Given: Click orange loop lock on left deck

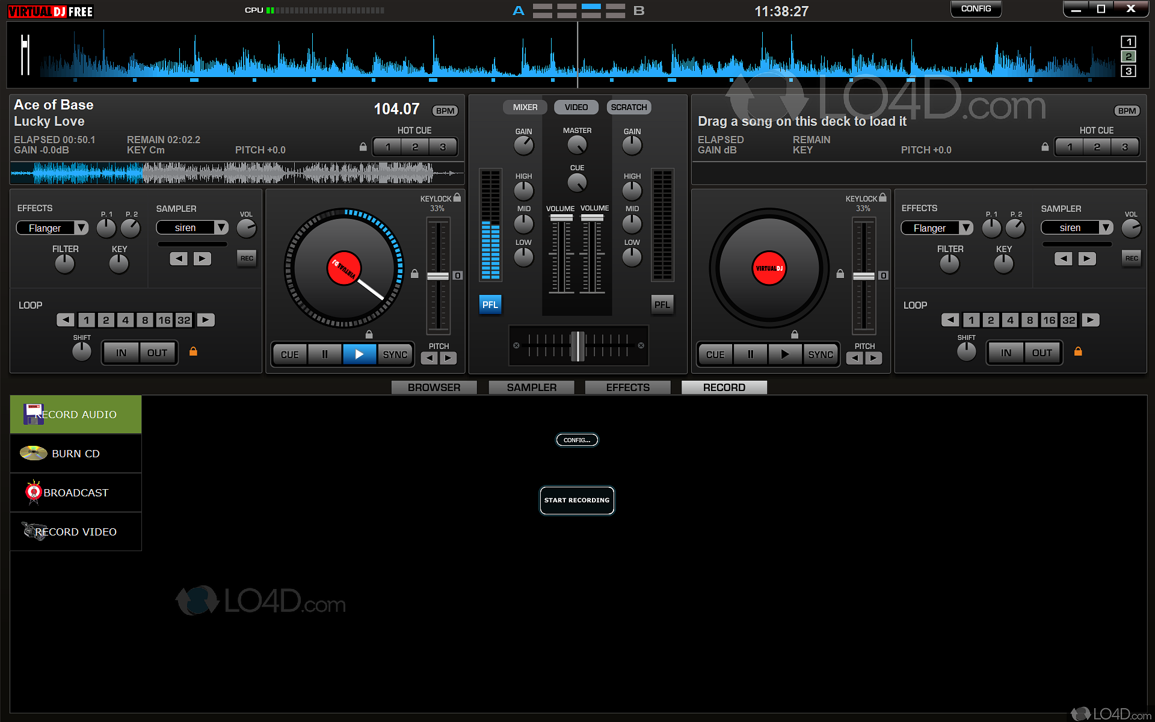Looking at the screenshot, I should 193,351.
